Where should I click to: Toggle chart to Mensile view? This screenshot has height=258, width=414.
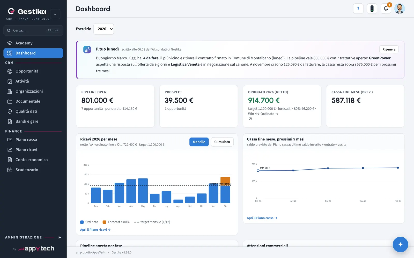point(199,142)
